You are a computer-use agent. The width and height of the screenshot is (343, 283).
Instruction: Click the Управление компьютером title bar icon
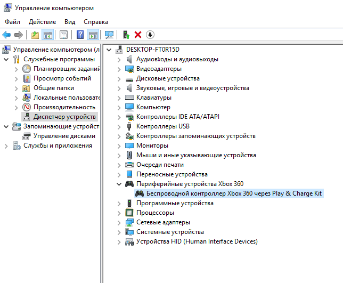(x=7, y=7)
